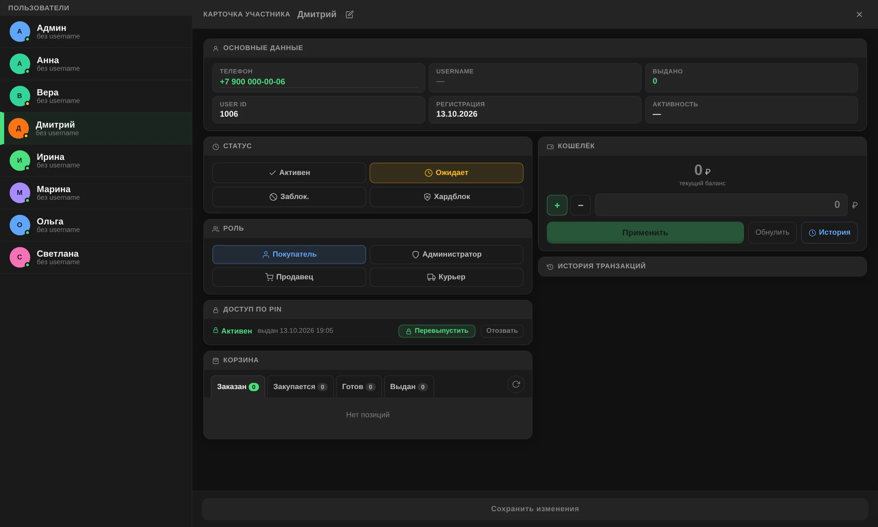Click the Применить wallet button
Viewport: 878px width, 527px height.
click(645, 233)
